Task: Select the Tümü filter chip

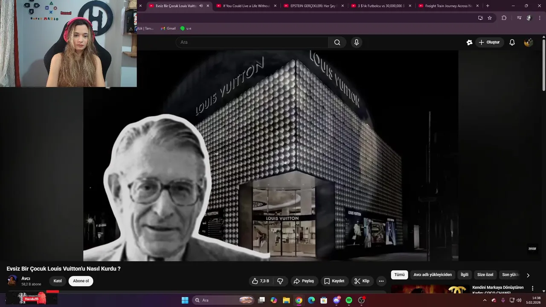Action: pos(399,275)
